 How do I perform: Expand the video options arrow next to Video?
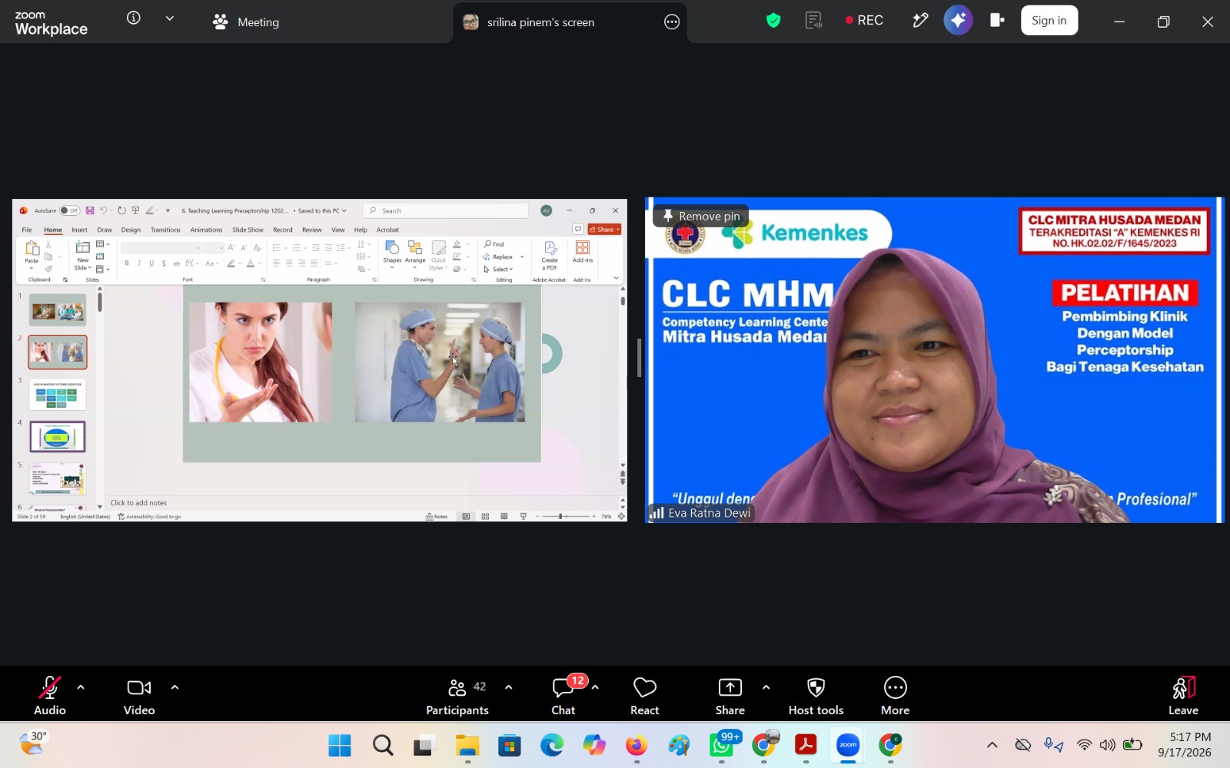(175, 687)
